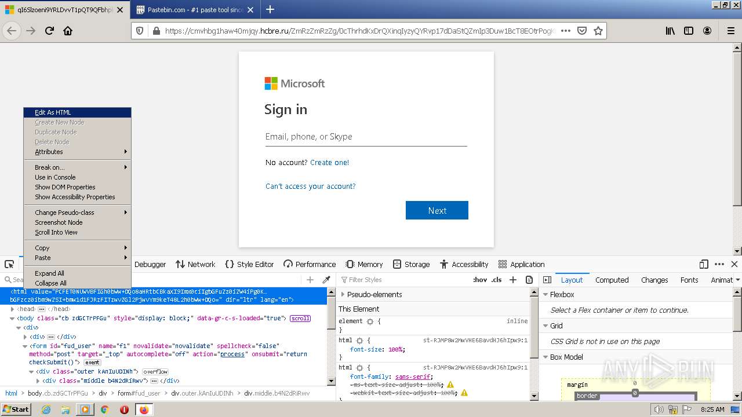Toggle print media simulation page icon
Screen dimensions: 742x417
point(529,280)
